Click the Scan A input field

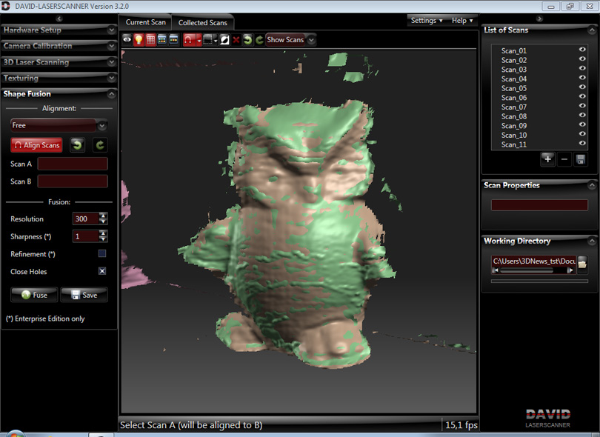point(72,164)
